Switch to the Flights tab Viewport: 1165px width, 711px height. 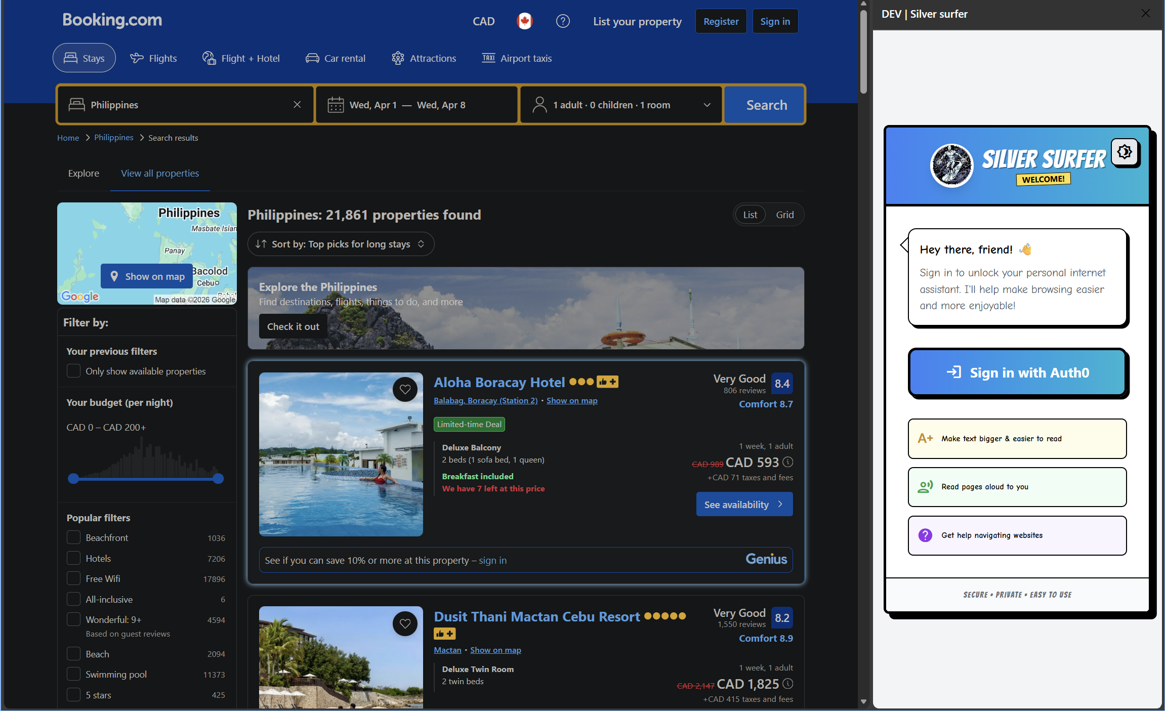click(x=153, y=58)
